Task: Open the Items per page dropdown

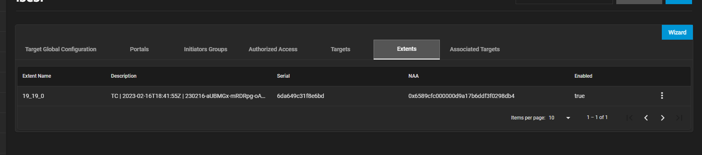Action: tap(560, 118)
